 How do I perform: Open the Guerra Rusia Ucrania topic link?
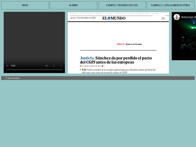[86, 13]
